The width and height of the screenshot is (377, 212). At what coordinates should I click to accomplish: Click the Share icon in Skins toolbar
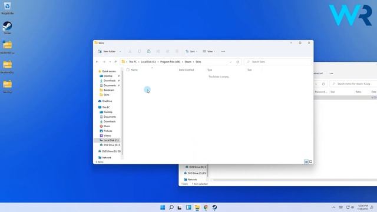click(x=167, y=51)
